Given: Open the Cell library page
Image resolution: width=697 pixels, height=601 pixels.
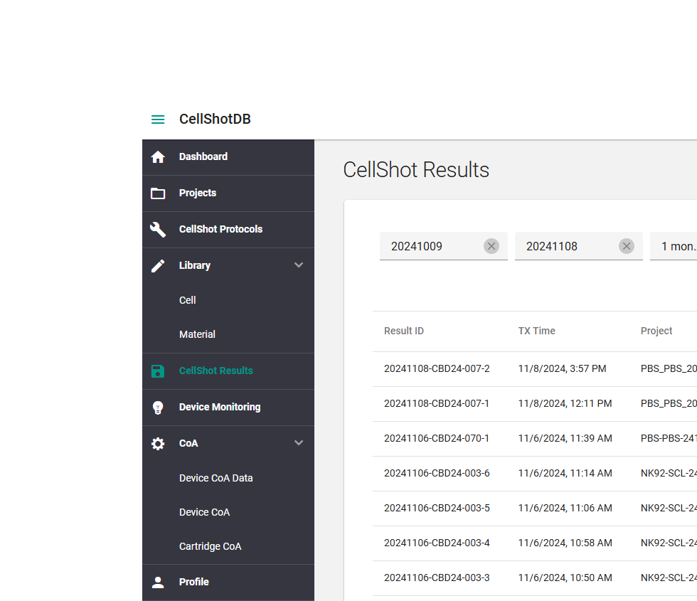Looking at the screenshot, I should coord(188,300).
